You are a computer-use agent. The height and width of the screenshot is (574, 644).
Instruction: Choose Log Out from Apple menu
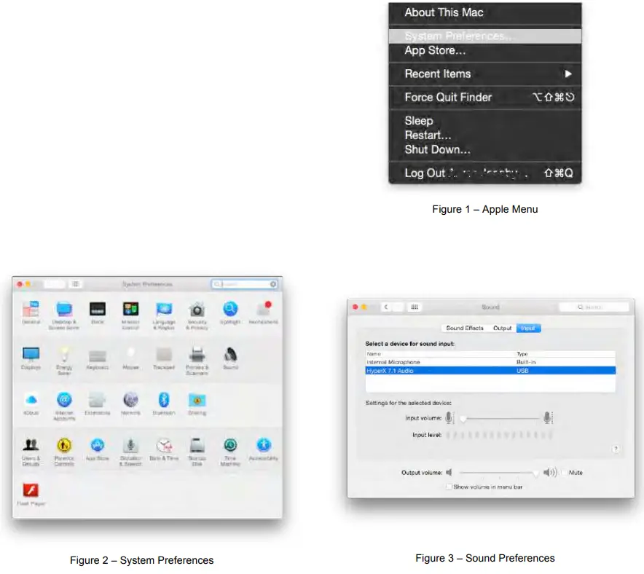click(x=484, y=173)
